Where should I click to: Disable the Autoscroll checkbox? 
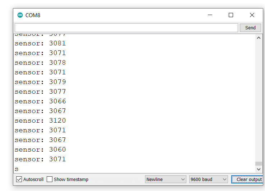click(x=19, y=179)
